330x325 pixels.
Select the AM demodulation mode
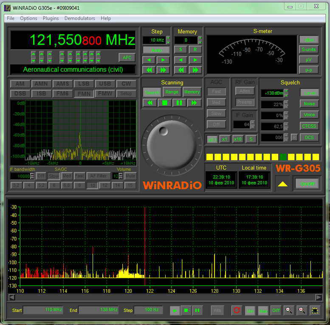click(x=20, y=84)
